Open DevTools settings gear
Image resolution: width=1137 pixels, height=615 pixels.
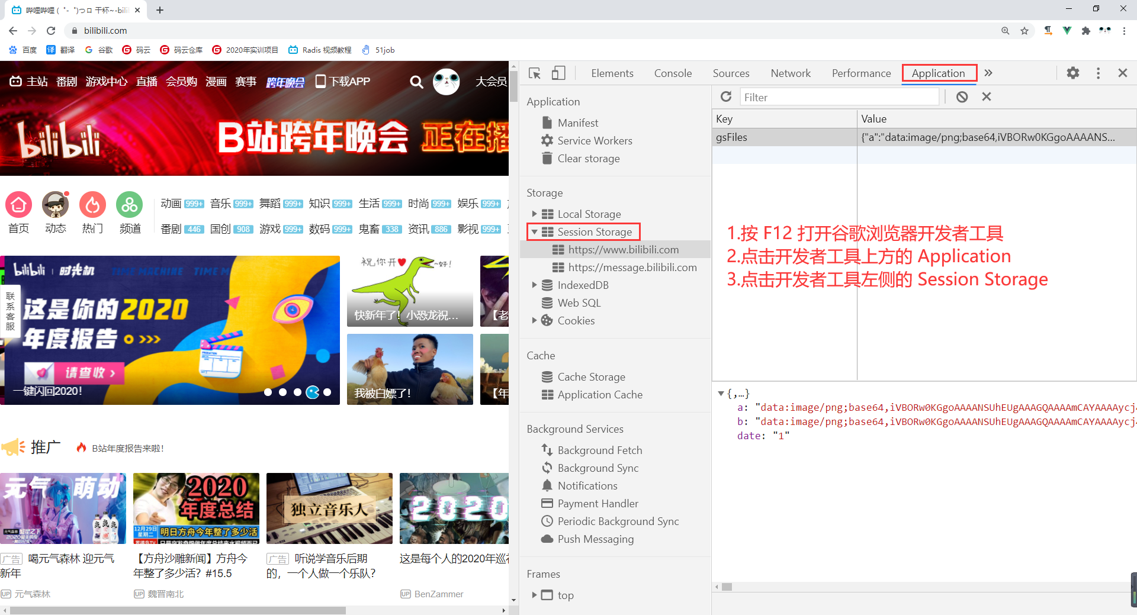(1073, 73)
